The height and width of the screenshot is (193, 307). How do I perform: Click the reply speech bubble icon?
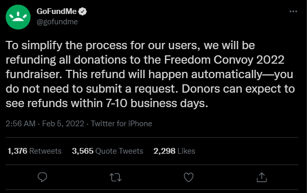pos(42,177)
